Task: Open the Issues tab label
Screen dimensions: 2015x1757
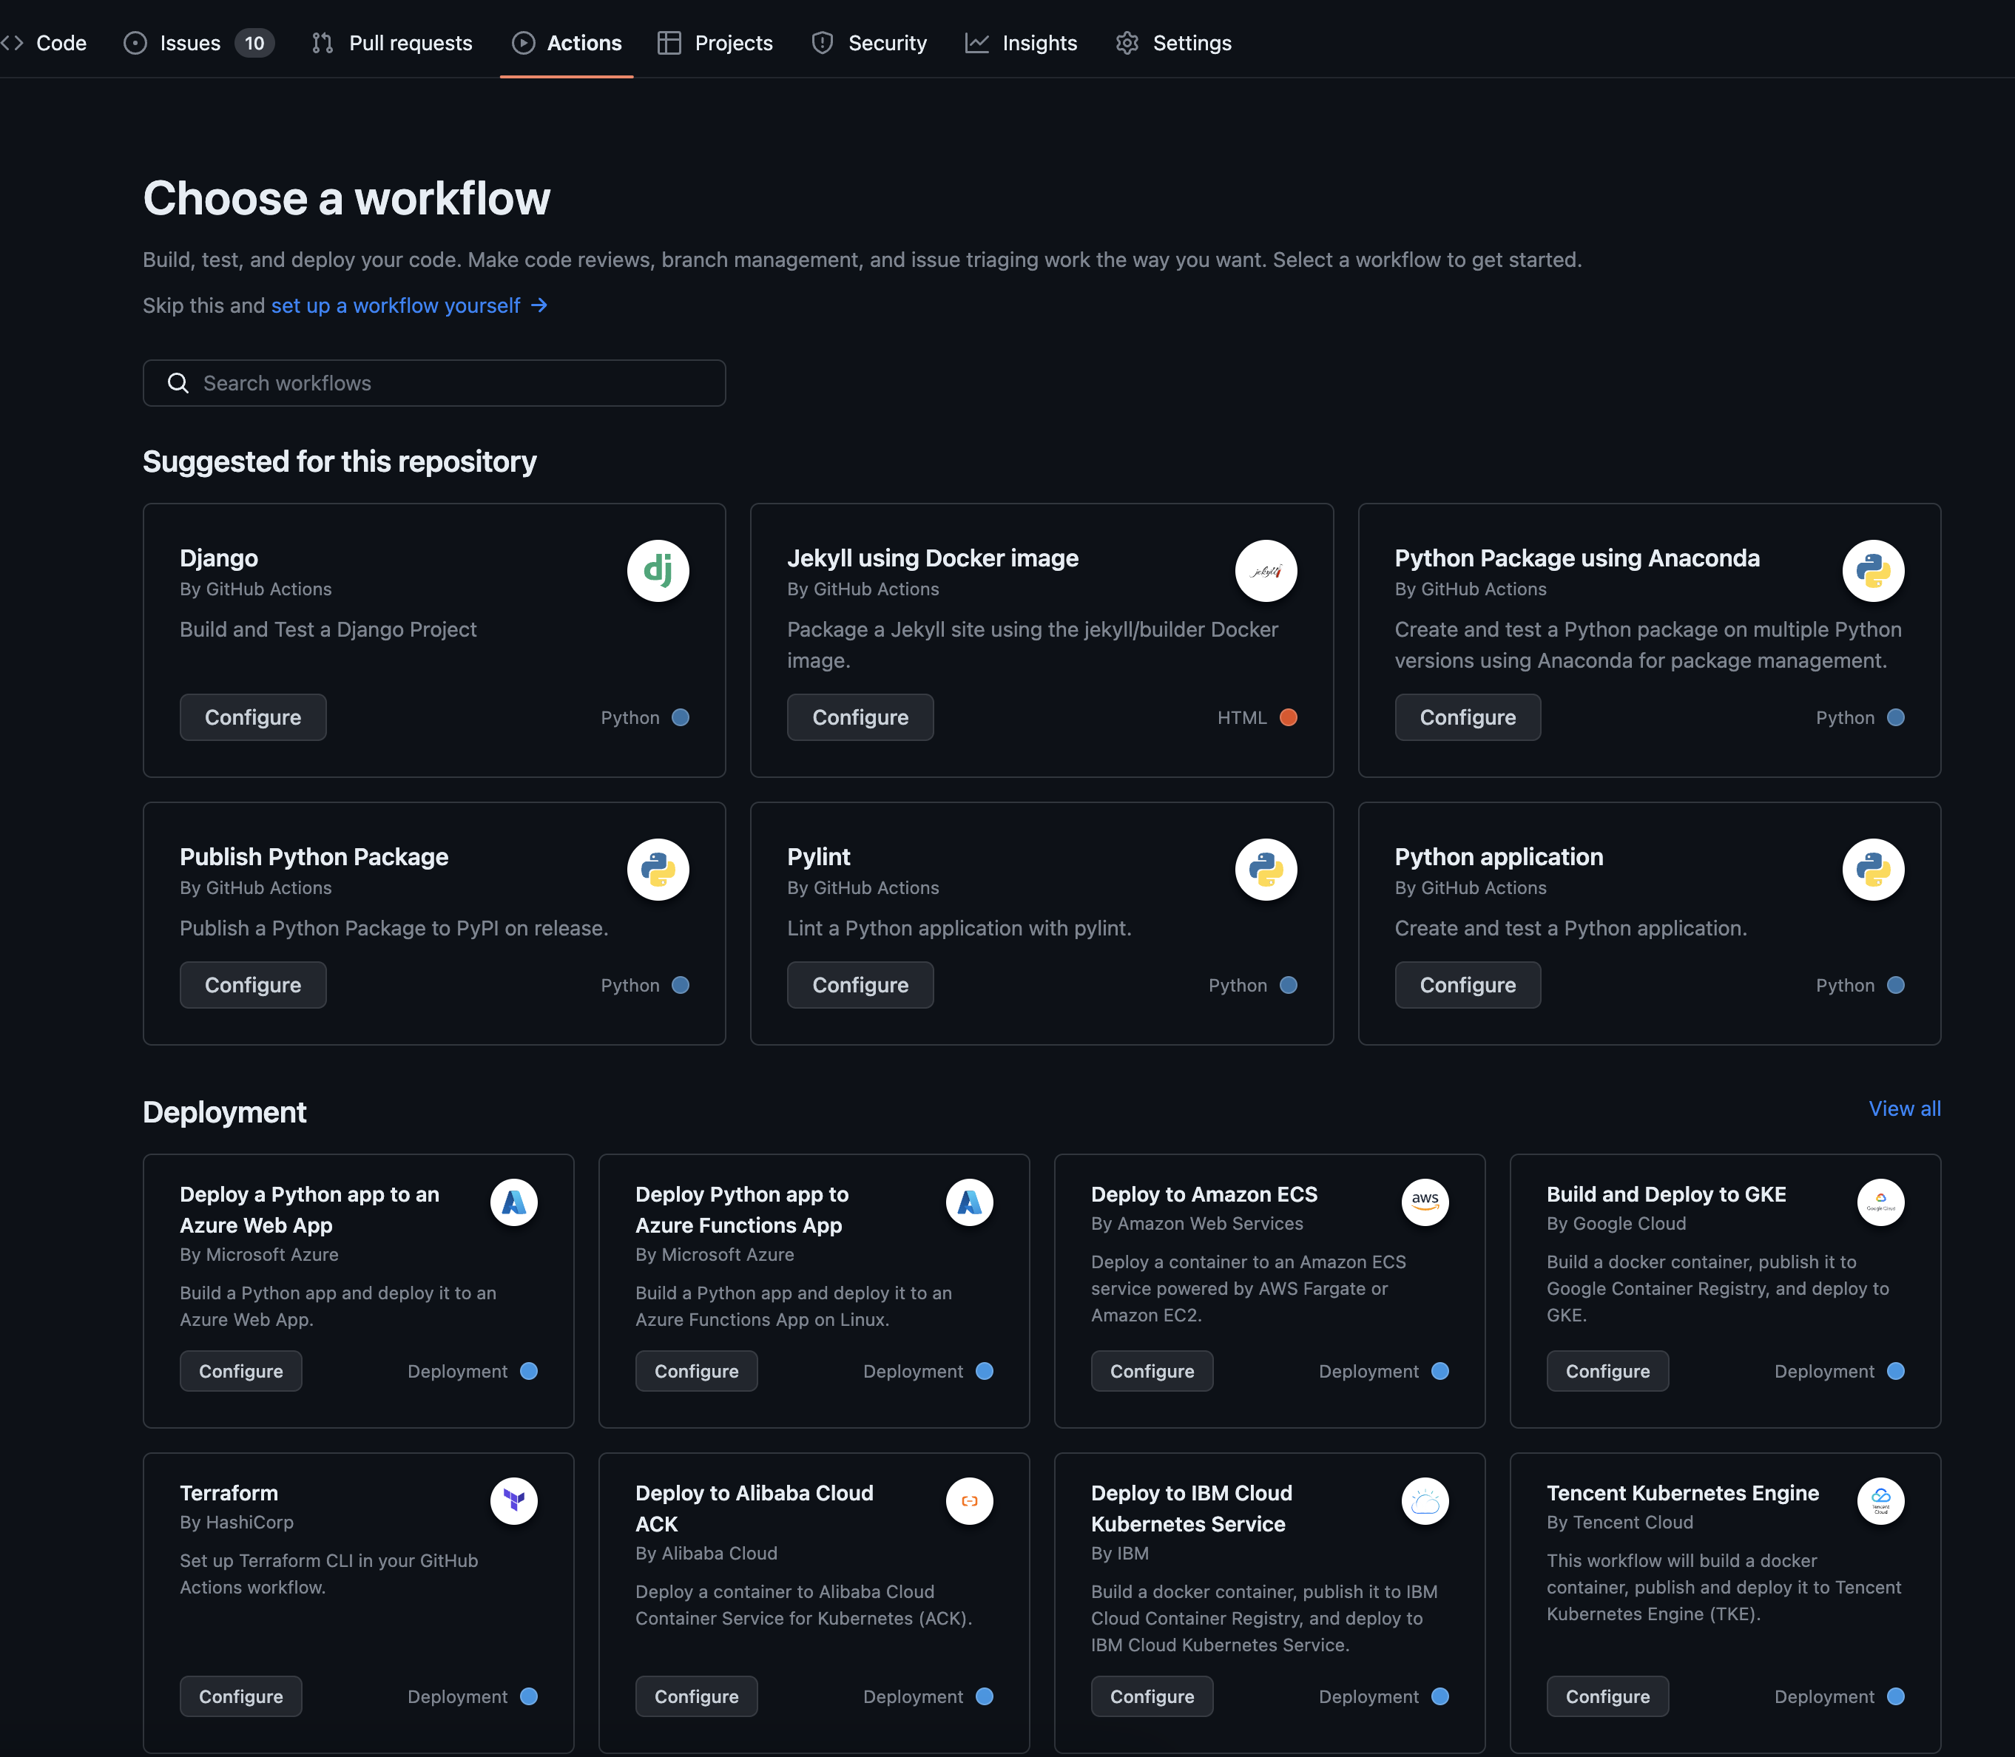Action: click(x=190, y=43)
